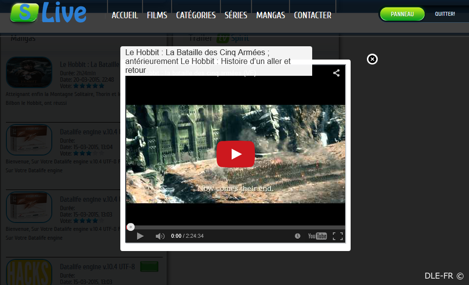Viewport: 469px width, 285px height.
Task: Click the 'DLE-FR ©' footer link
Action: (x=444, y=276)
